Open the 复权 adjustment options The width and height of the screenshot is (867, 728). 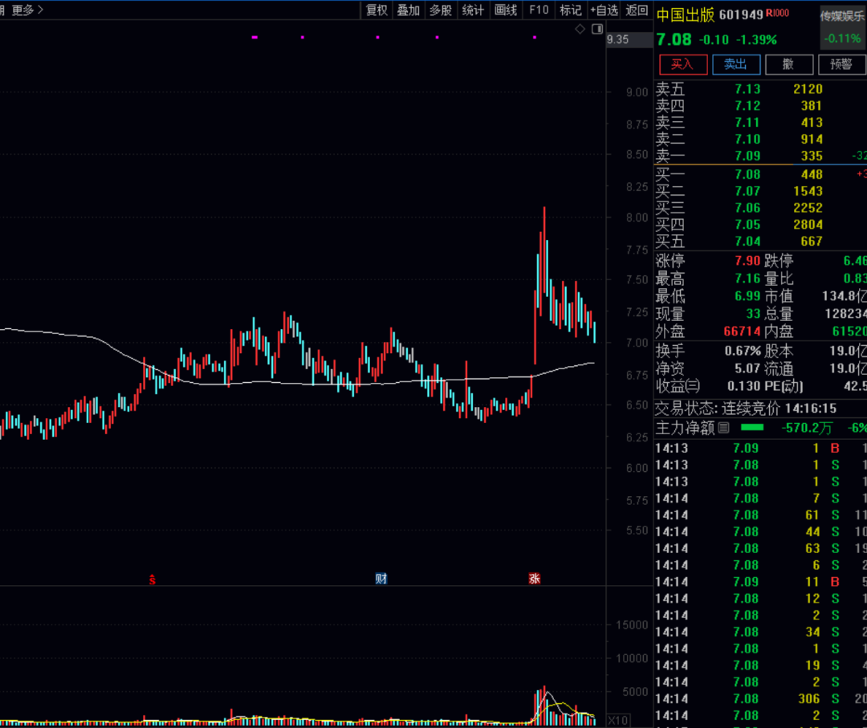point(377,10)
